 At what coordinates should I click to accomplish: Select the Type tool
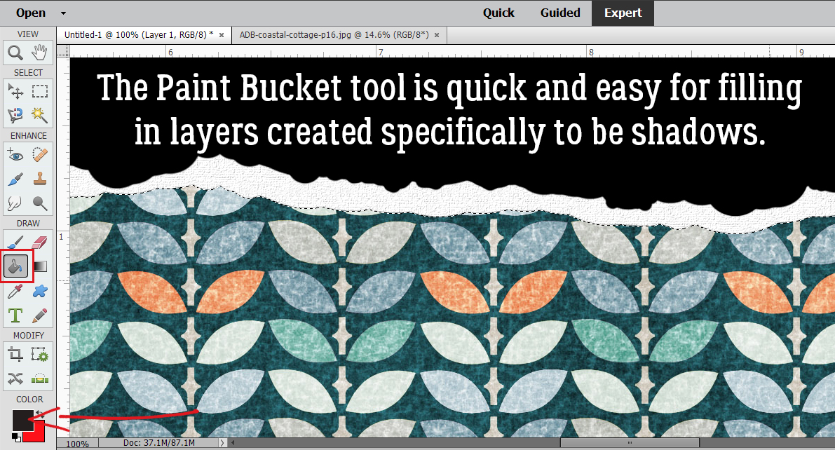tap(15, 315)
